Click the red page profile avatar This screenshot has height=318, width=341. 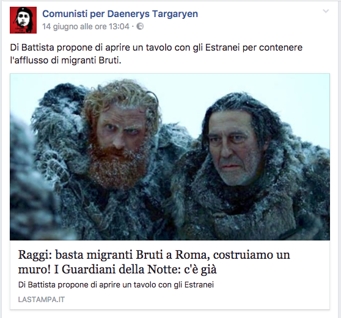pos(23,20)
